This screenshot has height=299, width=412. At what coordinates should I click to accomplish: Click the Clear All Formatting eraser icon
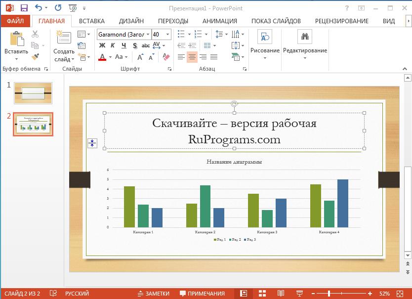click(166, 57)
